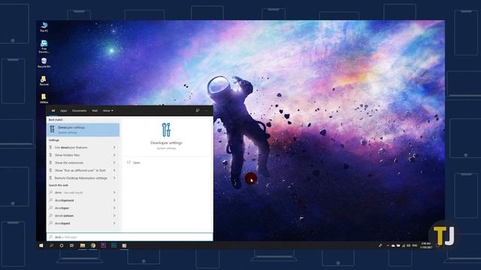The width and height of the screenshot is (481, 270).
Task: Expand arrow for 'developed' web suggestion
Action: [x=114, y=223]
